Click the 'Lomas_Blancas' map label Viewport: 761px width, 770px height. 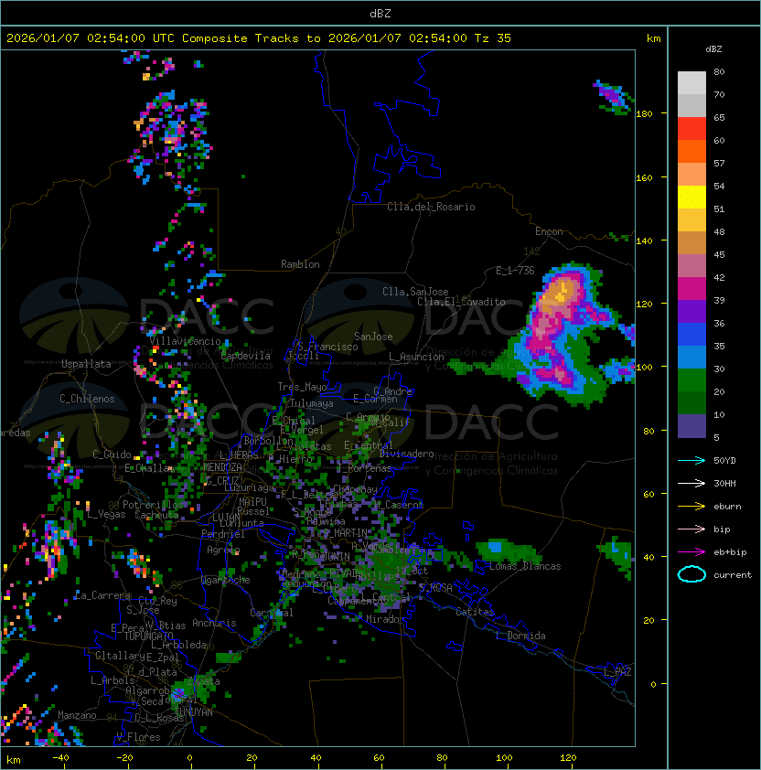point(525,566)
